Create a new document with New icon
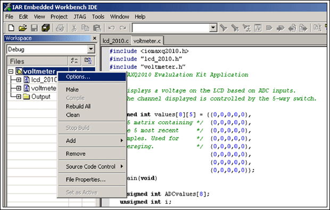The width and height of the screenshot is (330, 210). [x=11, y=28]
